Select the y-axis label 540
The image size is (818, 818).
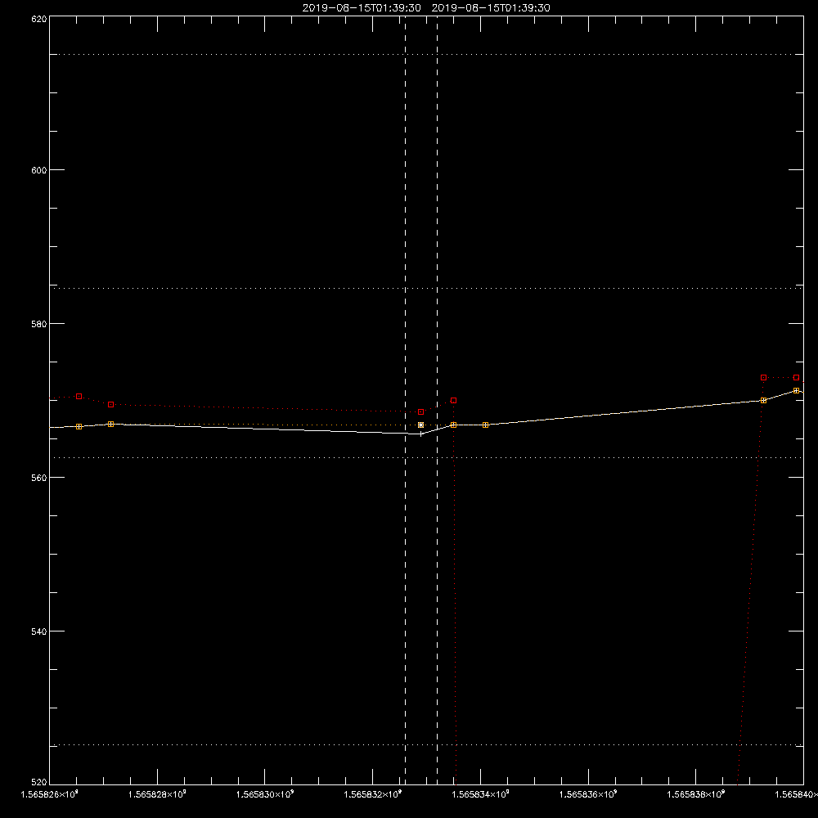(x=39, y=631)
